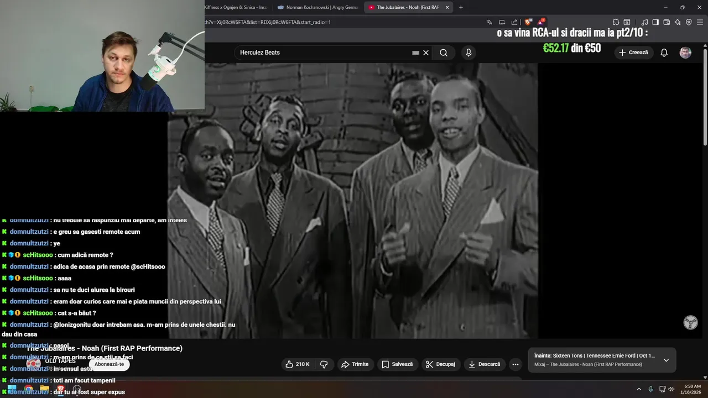Open the Brave Shields lion icon
708x398 pixels.
[x=529, y=22]
